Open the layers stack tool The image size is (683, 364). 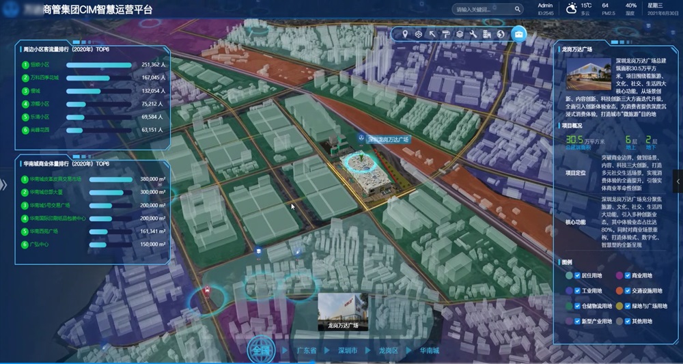coord(460,34)
